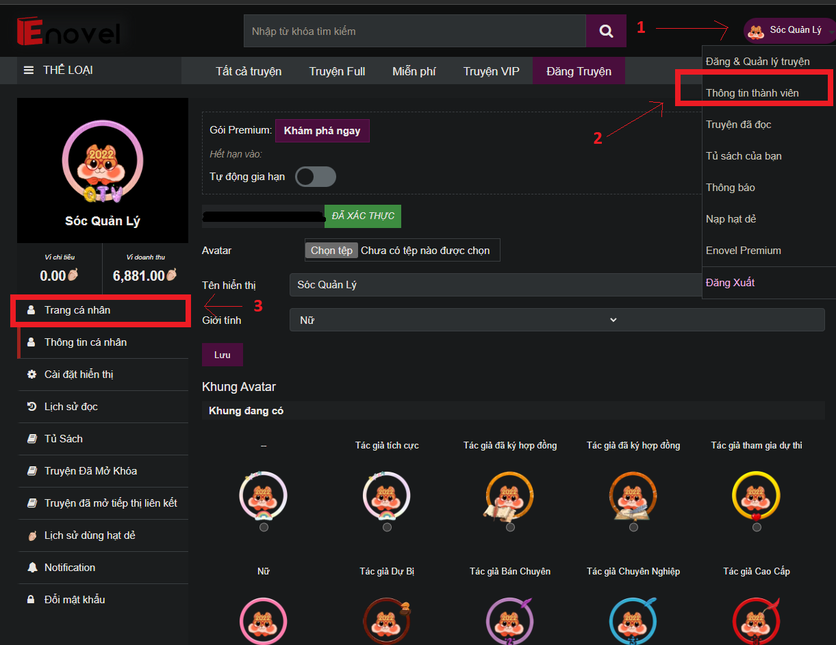Click Chọn tệp to pick an avatar file

click(x=331, y=251)
